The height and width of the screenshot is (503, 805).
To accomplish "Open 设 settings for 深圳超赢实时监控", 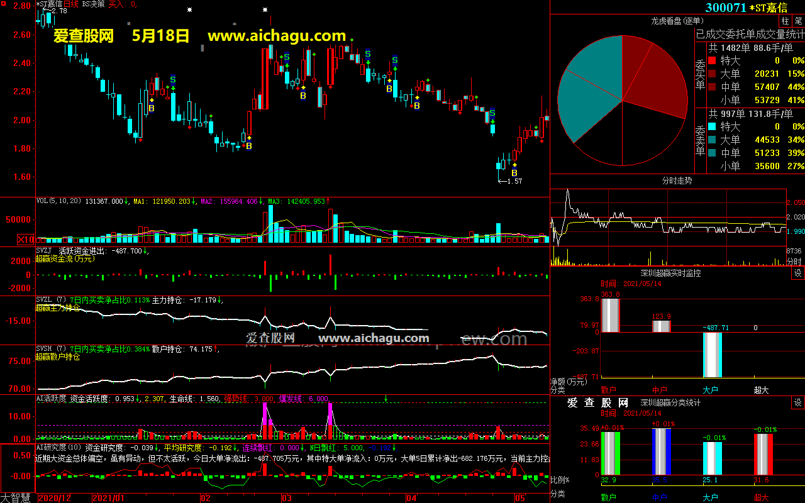I will (x=797, y=273).
